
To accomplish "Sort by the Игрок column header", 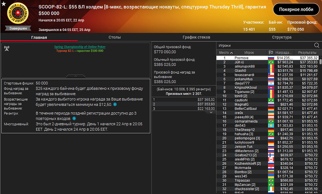I will 249,52.
